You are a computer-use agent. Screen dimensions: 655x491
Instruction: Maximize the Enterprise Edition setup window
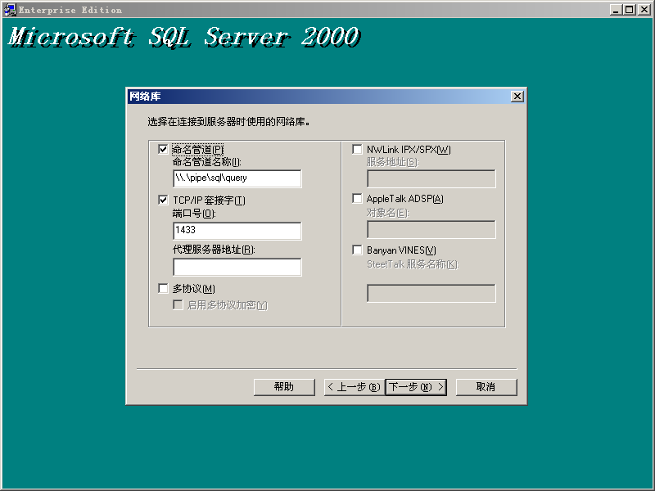tap(629, 10)
